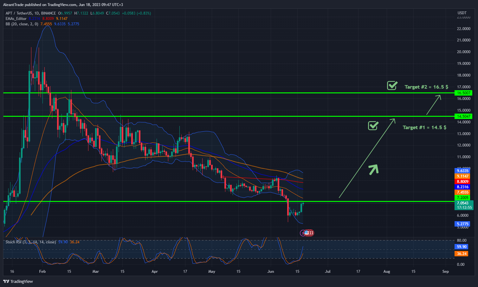Click the orange 7.4555 price-axis tag
This screenshot has width=478, height=287.
tap(463, 192)
